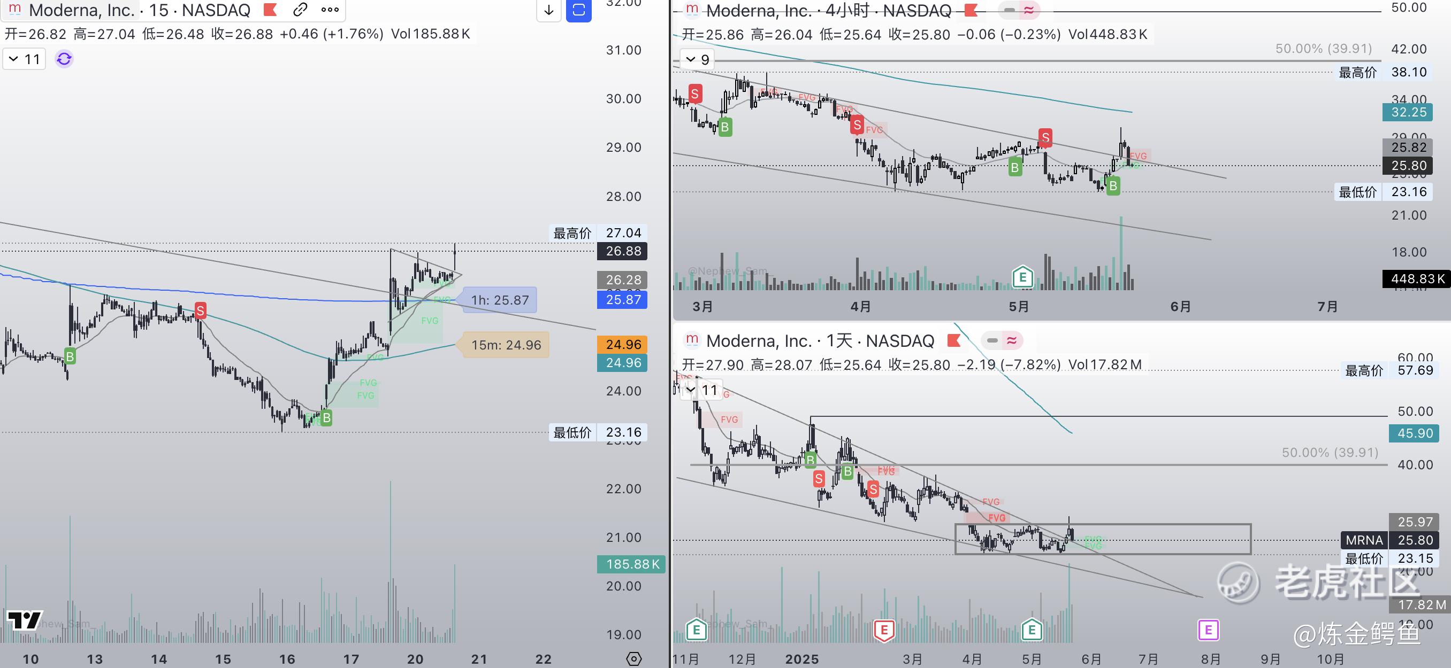Click the pink wave icon on the daily chart
1451x668 pixels.
(1012, 340)
